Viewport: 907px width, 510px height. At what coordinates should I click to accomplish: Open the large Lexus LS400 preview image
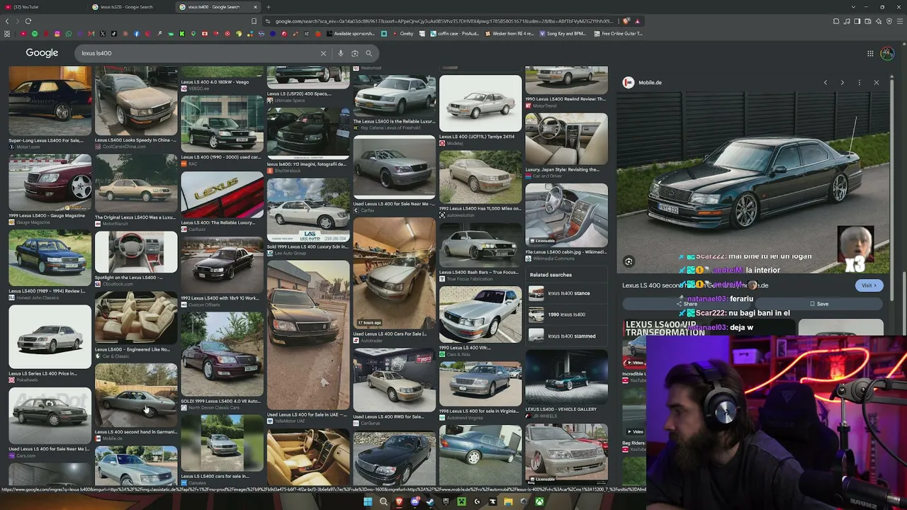(x=753, y=181)
